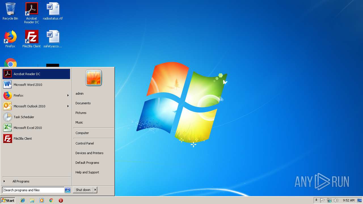
Task: Launch Firefox from Start menu list
Action: coord(36,95)
